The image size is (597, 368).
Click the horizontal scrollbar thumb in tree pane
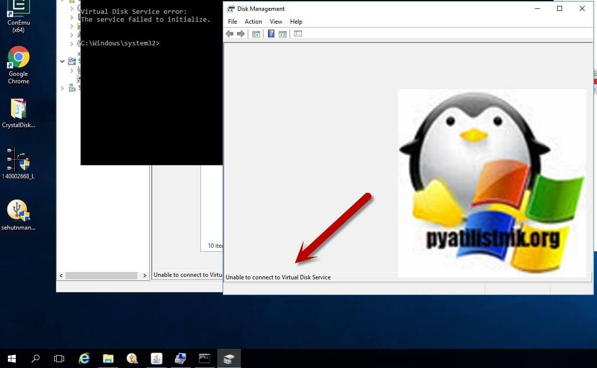tap(101, 276)
